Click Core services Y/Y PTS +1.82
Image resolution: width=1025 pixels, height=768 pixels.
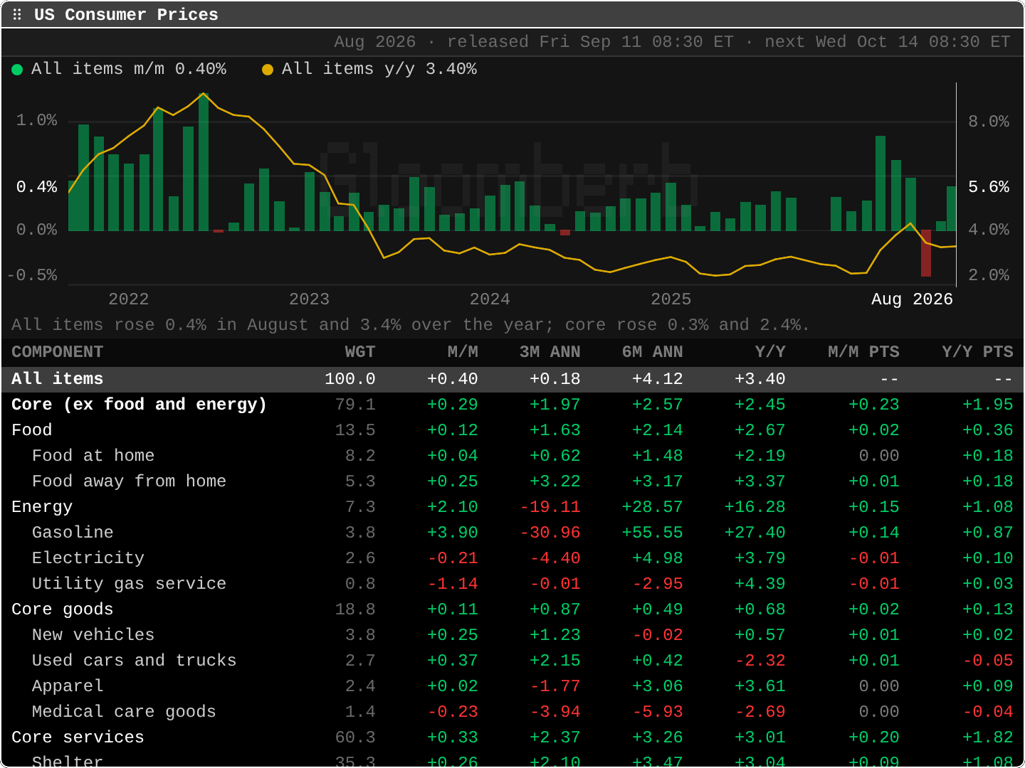pyautogui.click(x=988, y=737)
